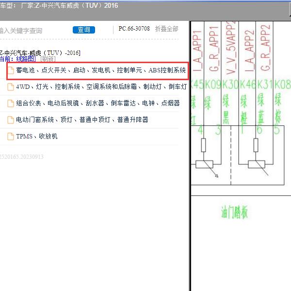Open 电动门窗系统、顶灯 diagram entry
291x291 pixels.
[82, 120]
